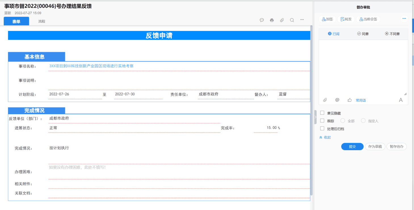Click the end date 2022-07-30

coord(125,94)
